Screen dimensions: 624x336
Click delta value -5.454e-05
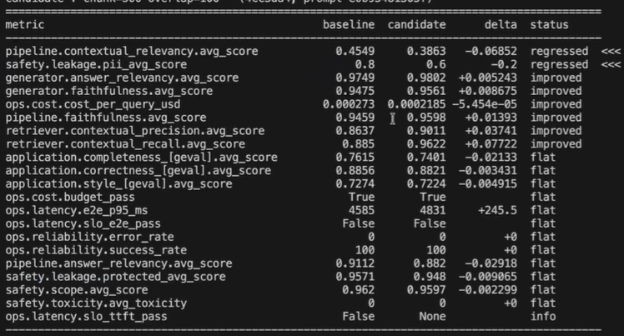(485, 104)
